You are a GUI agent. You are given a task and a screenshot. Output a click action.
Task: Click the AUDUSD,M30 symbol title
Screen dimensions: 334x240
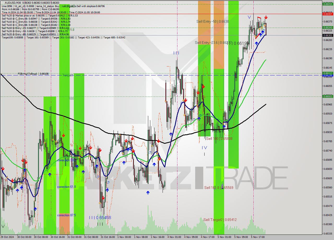13,3
